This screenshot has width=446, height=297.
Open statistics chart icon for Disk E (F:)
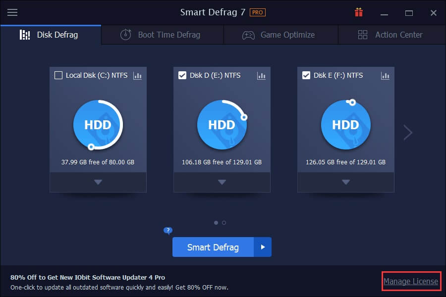tap(386, 76)
